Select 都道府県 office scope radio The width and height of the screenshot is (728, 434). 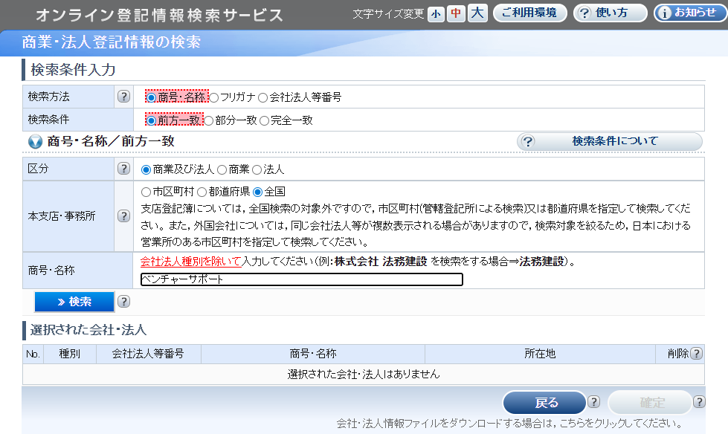tap(202, 191)
